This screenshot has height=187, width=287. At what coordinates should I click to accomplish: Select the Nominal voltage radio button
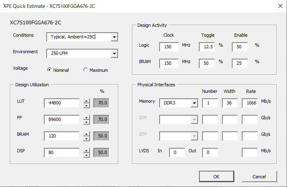tap(49, 70)
